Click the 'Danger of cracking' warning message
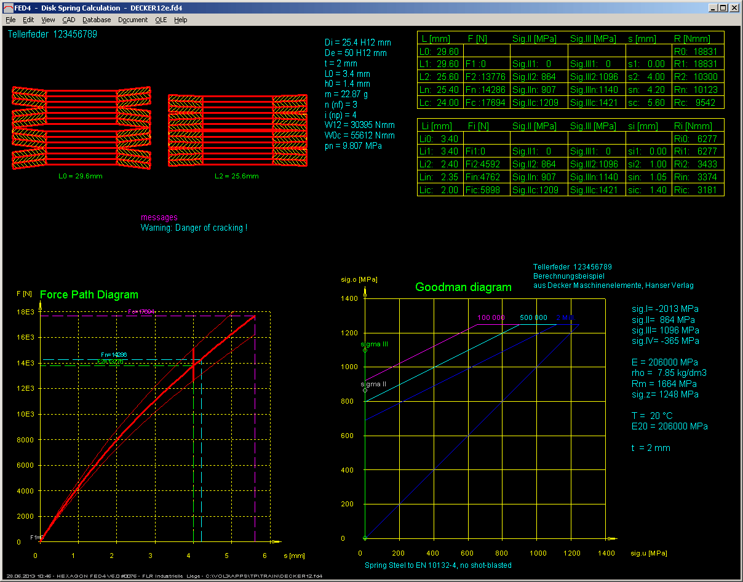The height and width of the screenshot is (582, 743). coord(194,228)
